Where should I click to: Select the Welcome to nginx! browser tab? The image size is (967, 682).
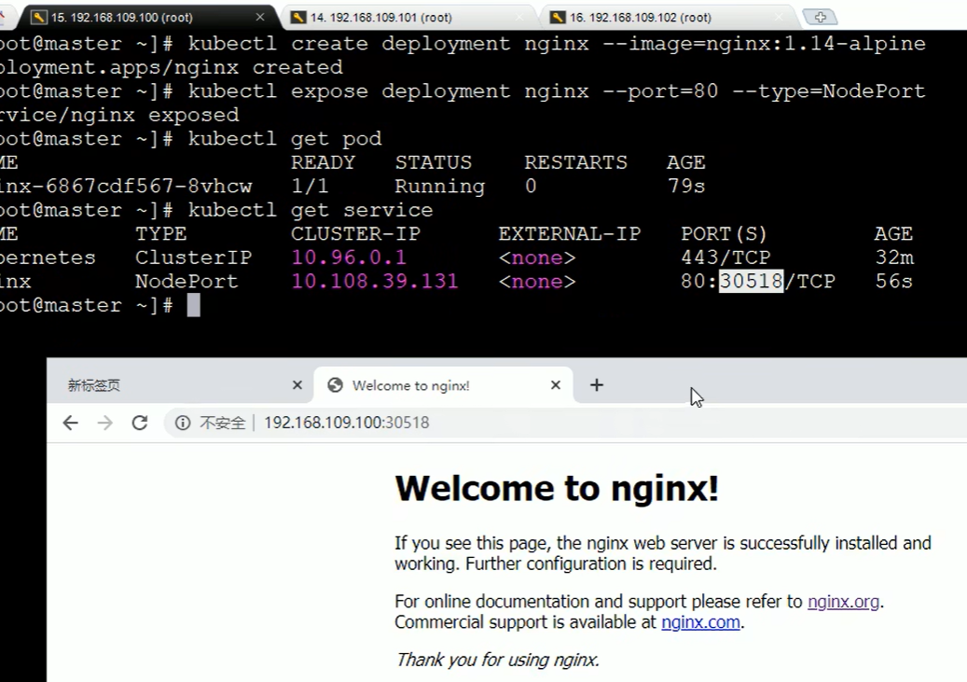[443, 385]
